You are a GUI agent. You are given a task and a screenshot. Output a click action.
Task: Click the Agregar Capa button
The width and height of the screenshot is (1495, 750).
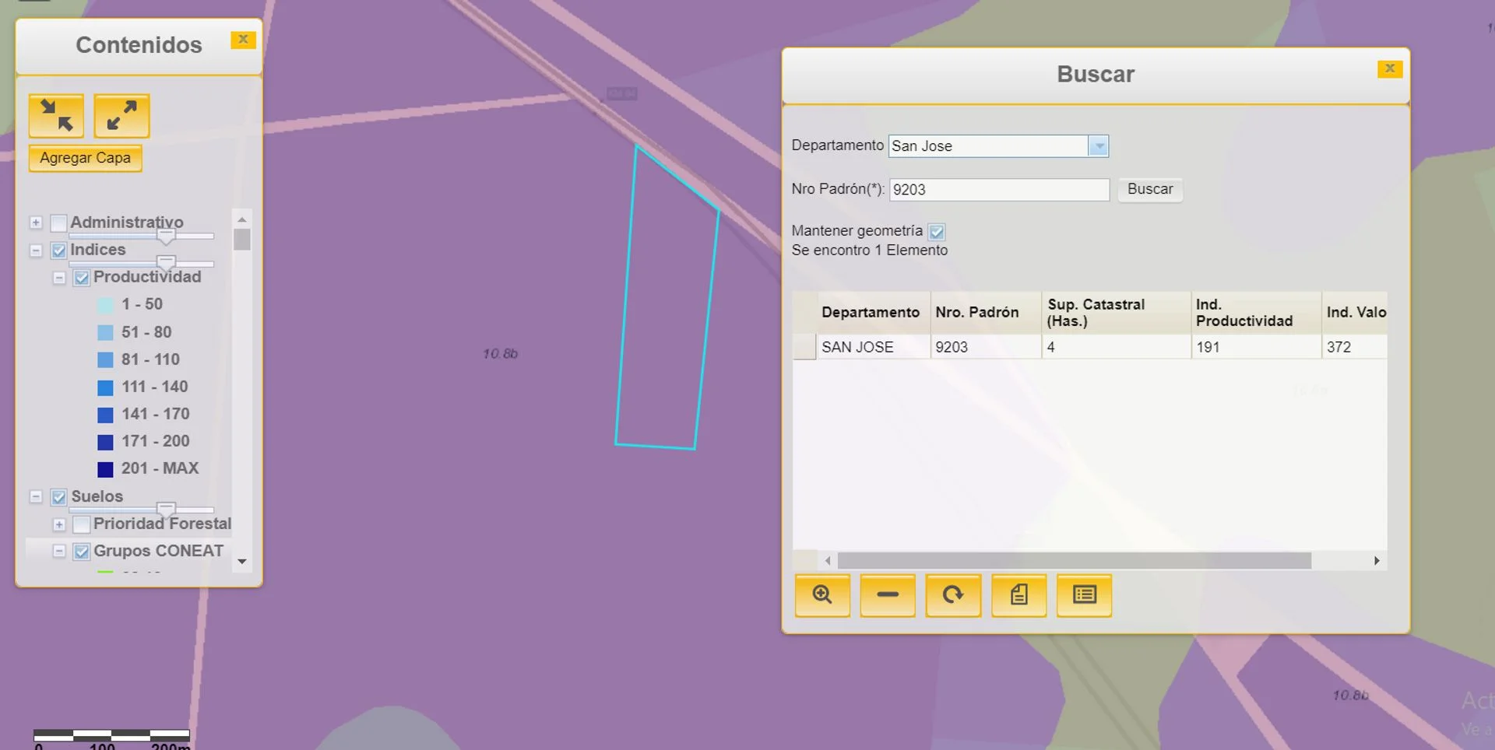coord(86,158)
